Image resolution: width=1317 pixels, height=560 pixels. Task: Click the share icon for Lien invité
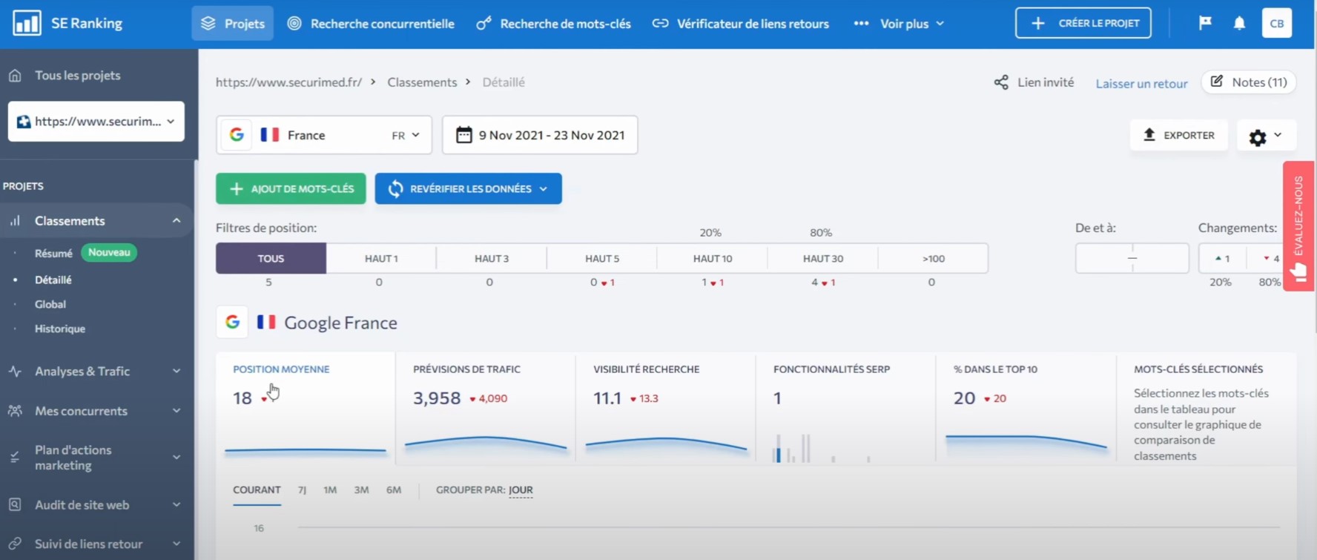1001,82
